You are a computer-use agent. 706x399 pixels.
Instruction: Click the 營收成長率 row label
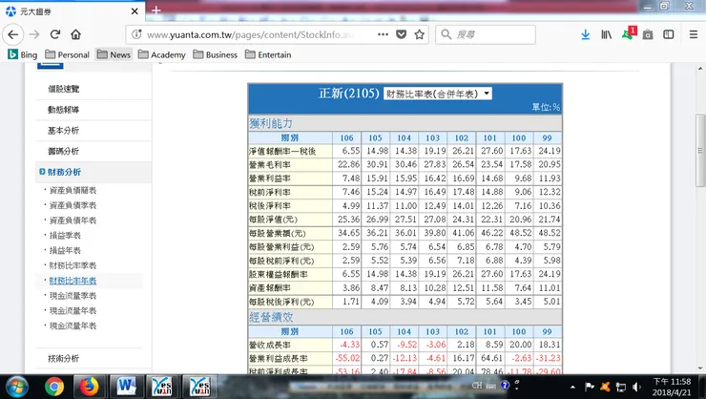pyautogui.click(x=270, y=345)
